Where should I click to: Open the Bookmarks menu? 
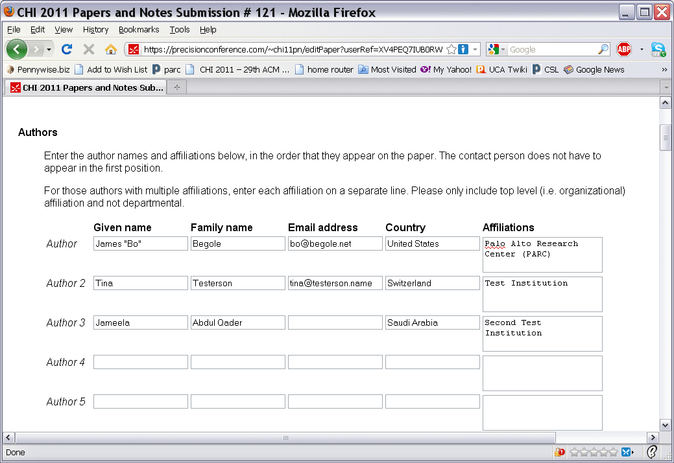[139, 30]
